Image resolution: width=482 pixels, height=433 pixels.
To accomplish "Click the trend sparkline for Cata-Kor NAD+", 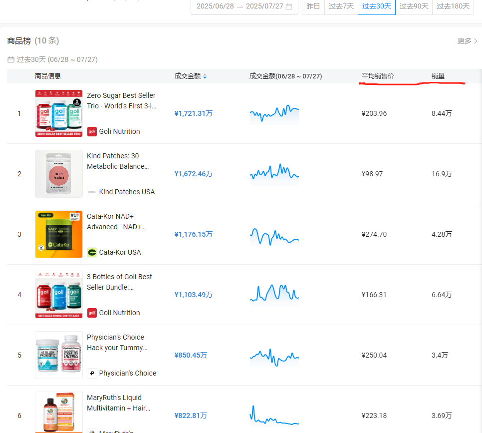I will point(274,236).
